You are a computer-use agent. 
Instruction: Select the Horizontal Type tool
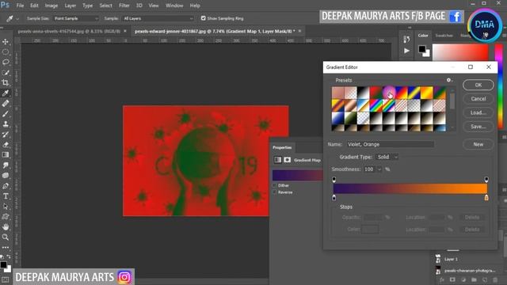click(6, 196)
